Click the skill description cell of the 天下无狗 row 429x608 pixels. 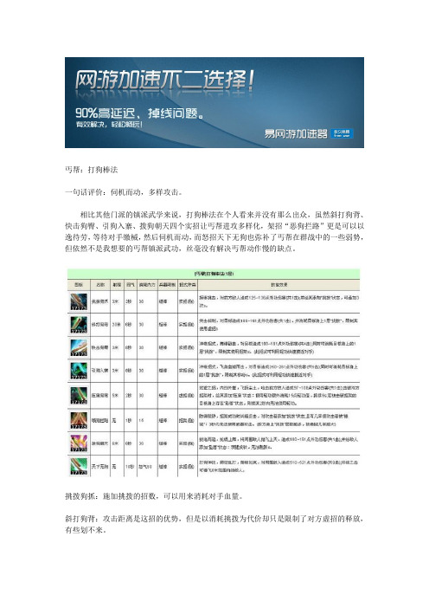click(x=279, y=466)
